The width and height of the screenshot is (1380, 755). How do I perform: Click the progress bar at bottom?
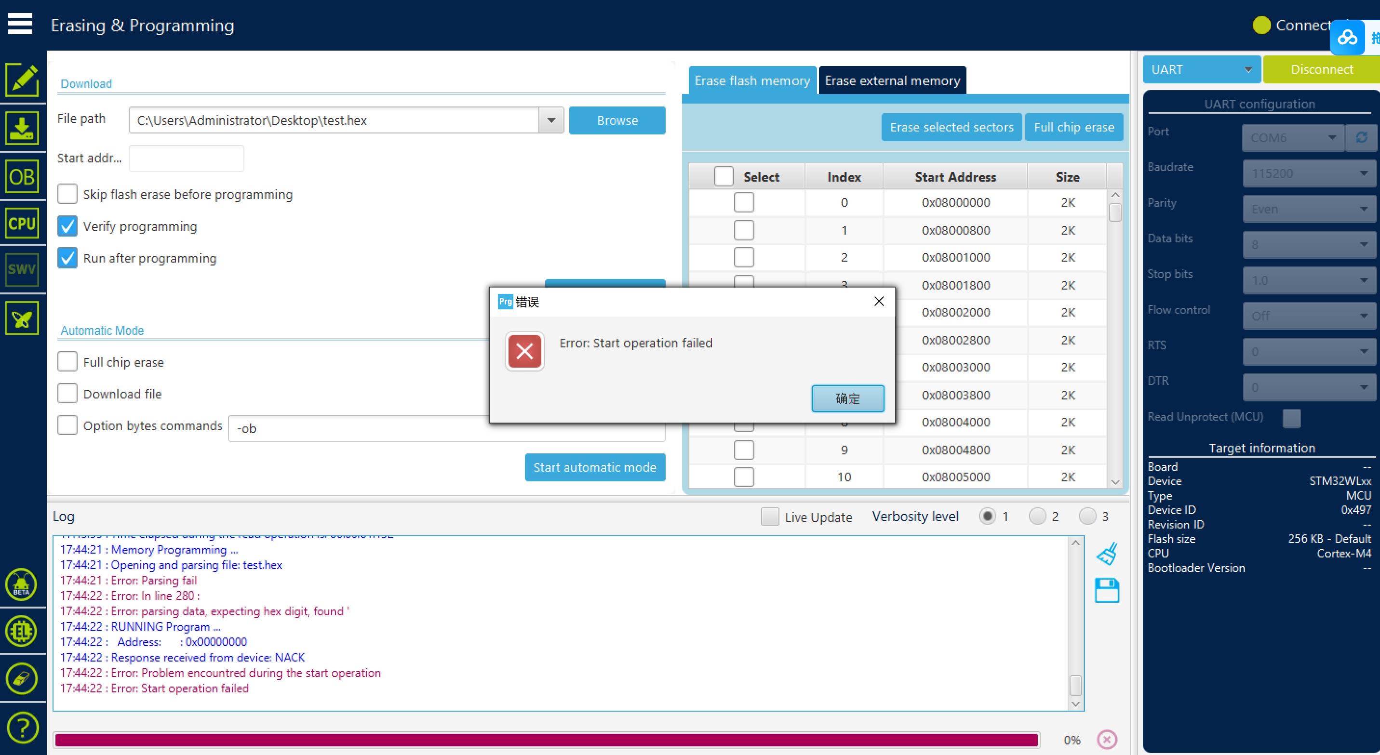click(547, 740)
